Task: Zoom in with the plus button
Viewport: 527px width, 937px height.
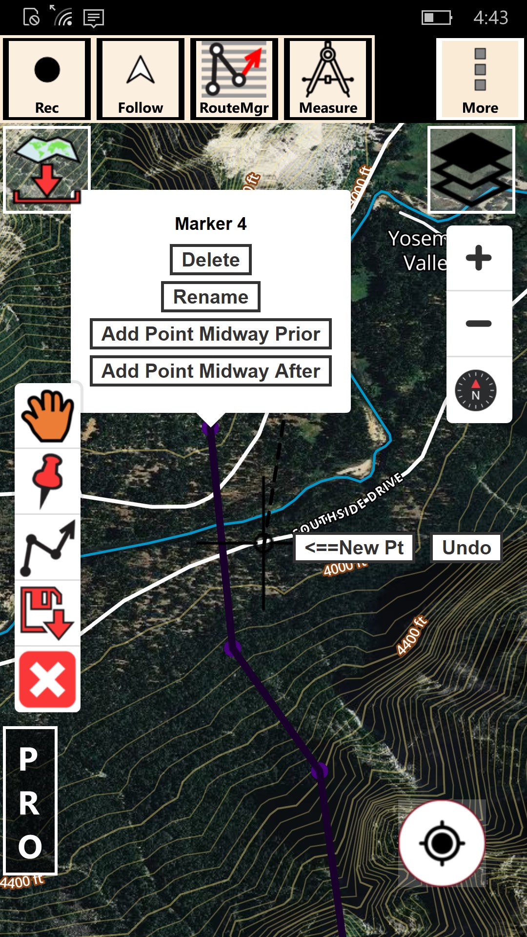Action: tap(479, 258)
